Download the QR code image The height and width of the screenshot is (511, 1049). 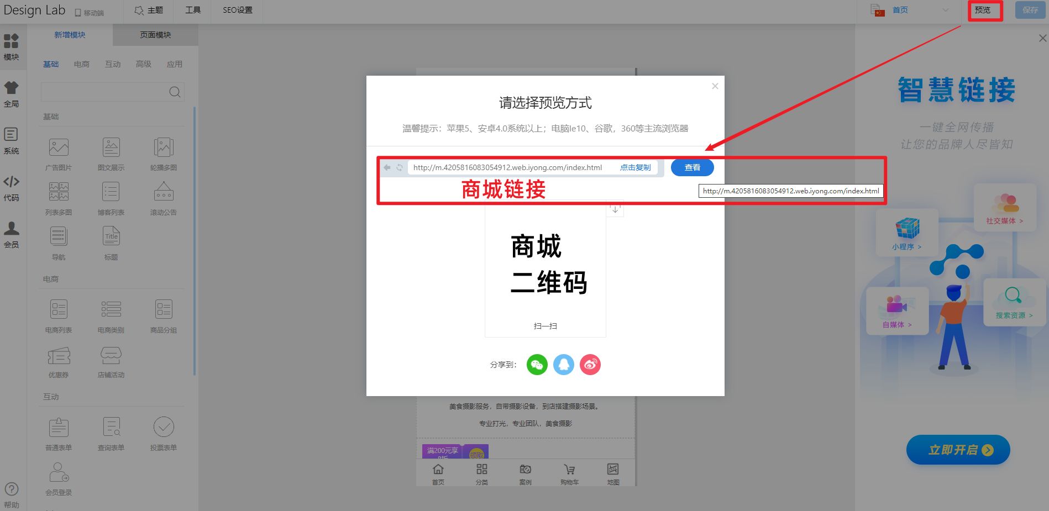[x=615, y=209]
